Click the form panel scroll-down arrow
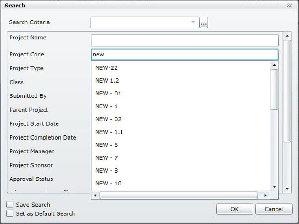 [x=287, y=188]
